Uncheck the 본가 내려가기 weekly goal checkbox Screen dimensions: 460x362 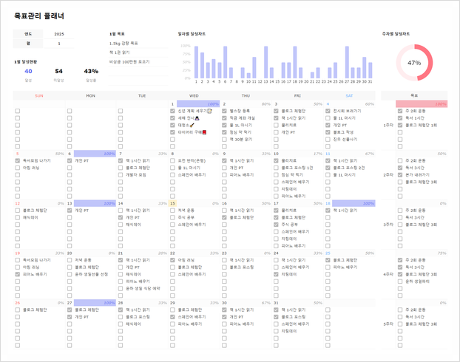pos(400,175)
